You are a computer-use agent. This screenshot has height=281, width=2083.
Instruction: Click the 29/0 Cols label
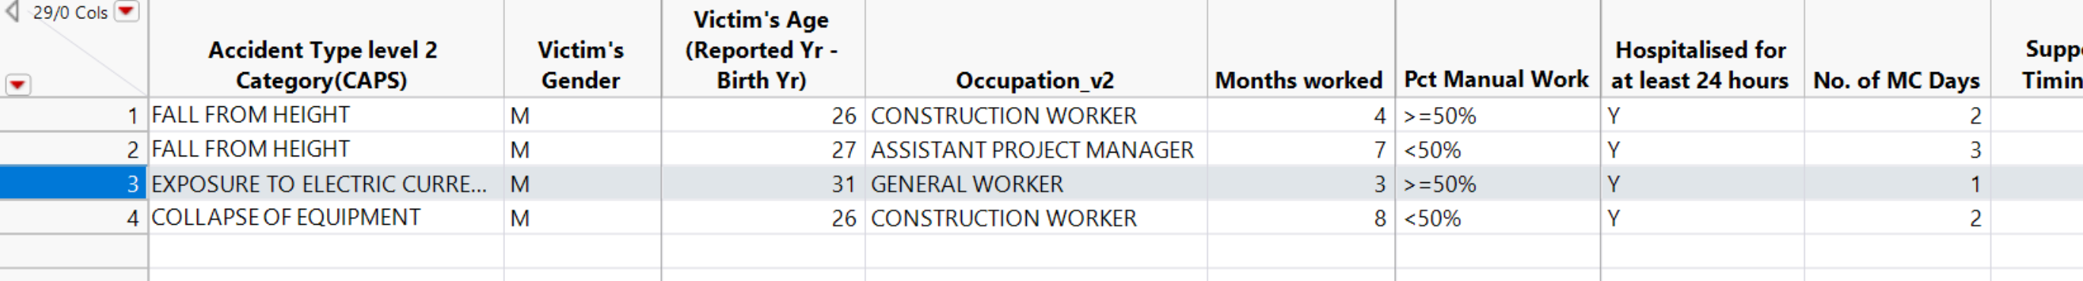point(69,12)
